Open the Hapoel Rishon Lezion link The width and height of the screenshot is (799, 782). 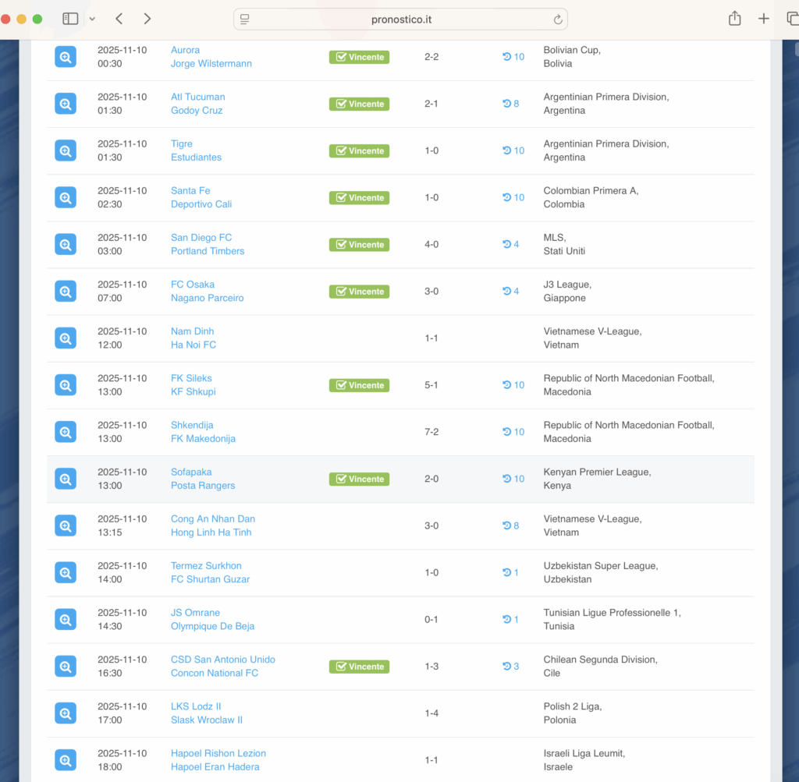[218, 753]
